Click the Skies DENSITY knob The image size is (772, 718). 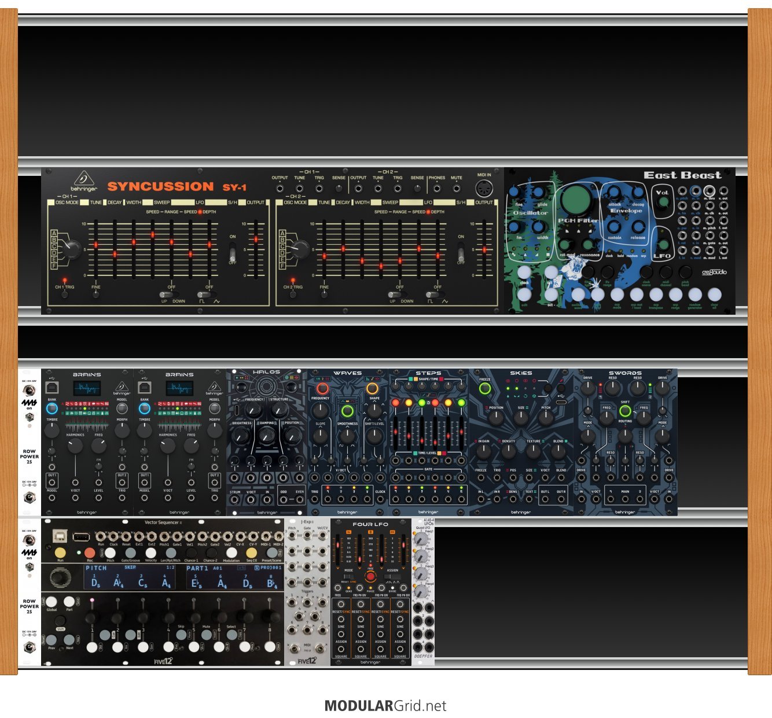point(508,451)
